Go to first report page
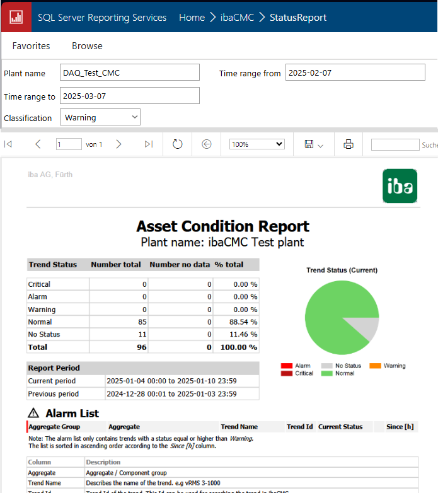Screen dimensions: 438x493 [8, 144]
